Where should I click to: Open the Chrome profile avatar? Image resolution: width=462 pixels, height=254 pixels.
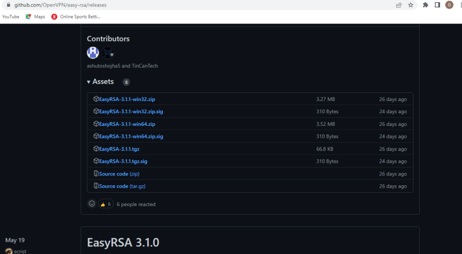[x=449, y=5]
